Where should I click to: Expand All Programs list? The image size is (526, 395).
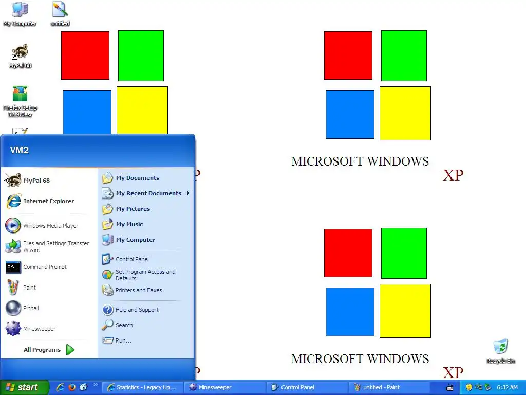[x=49, y=350]
